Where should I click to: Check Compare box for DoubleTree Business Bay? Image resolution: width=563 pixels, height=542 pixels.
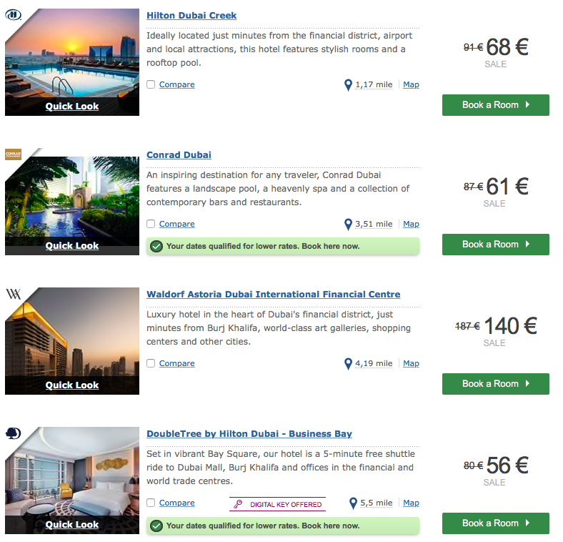(151, 503)
